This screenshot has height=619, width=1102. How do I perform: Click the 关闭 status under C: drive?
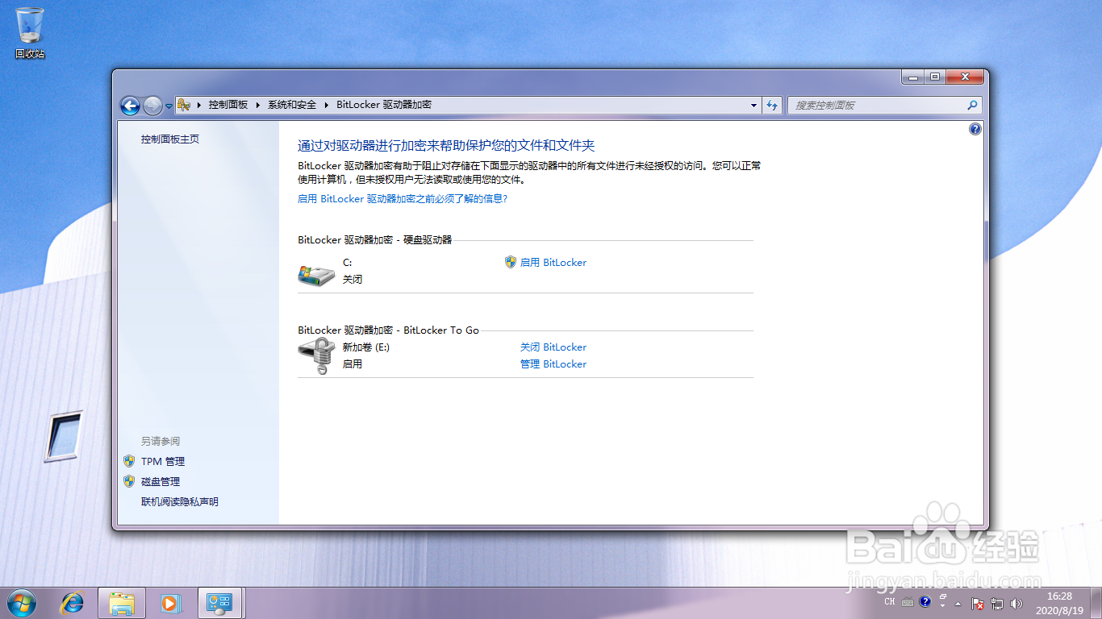353,279
